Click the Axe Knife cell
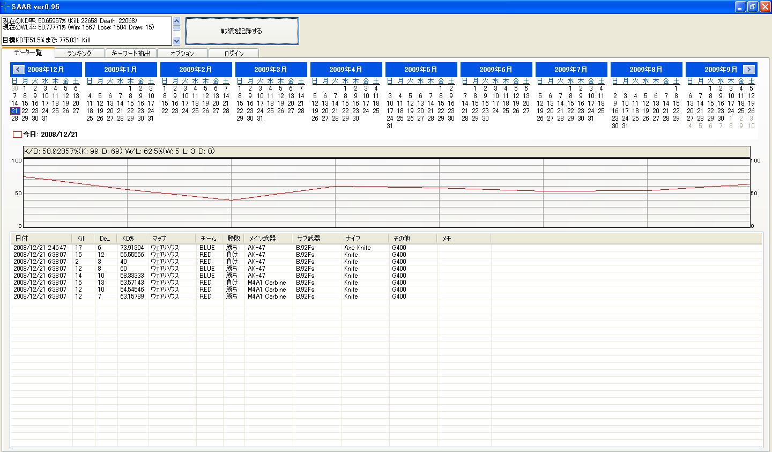The image size is (772, 452). 358,248
